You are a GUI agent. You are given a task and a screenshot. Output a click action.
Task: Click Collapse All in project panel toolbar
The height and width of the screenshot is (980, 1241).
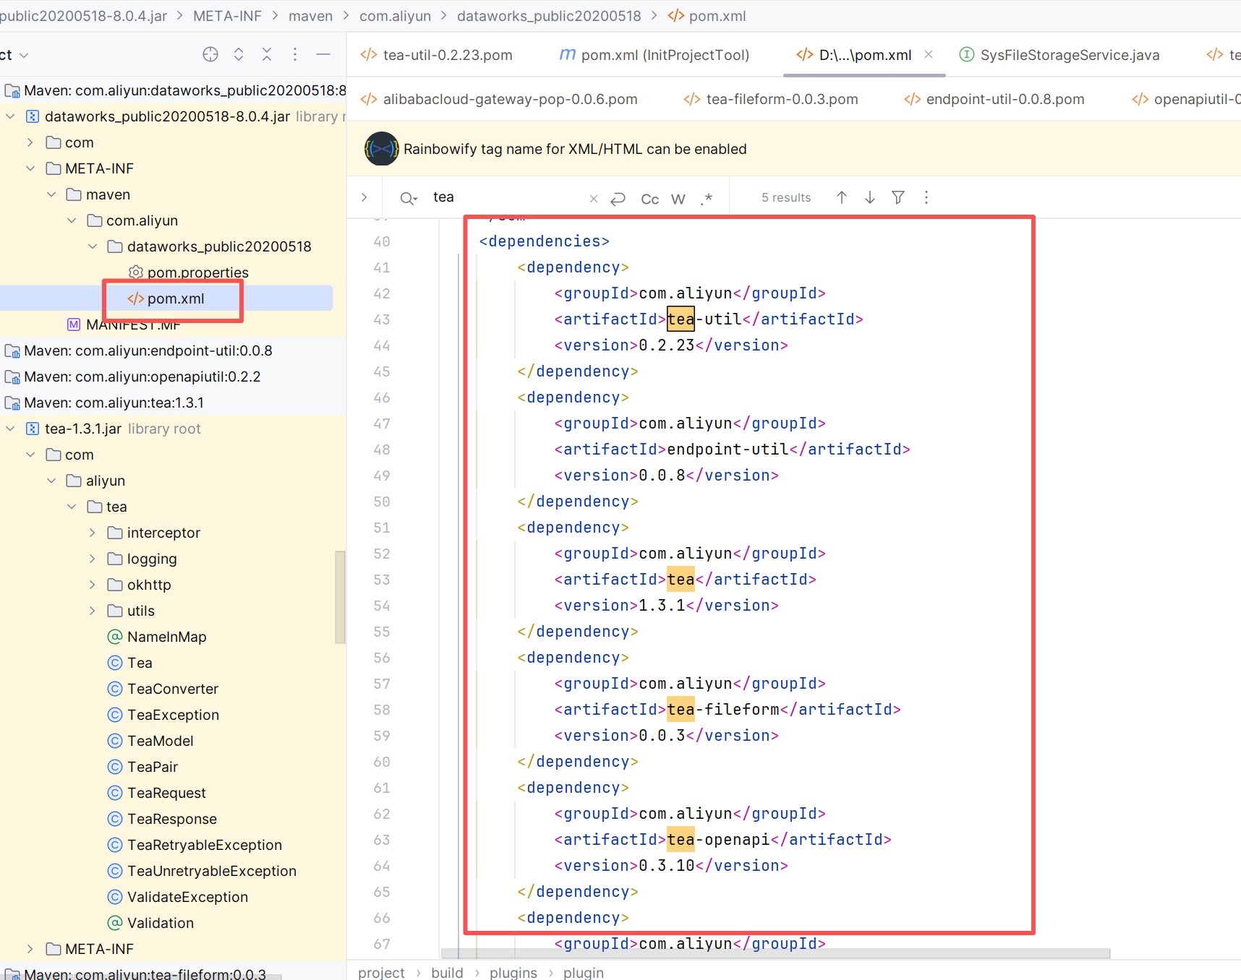(x=267, y=54)
